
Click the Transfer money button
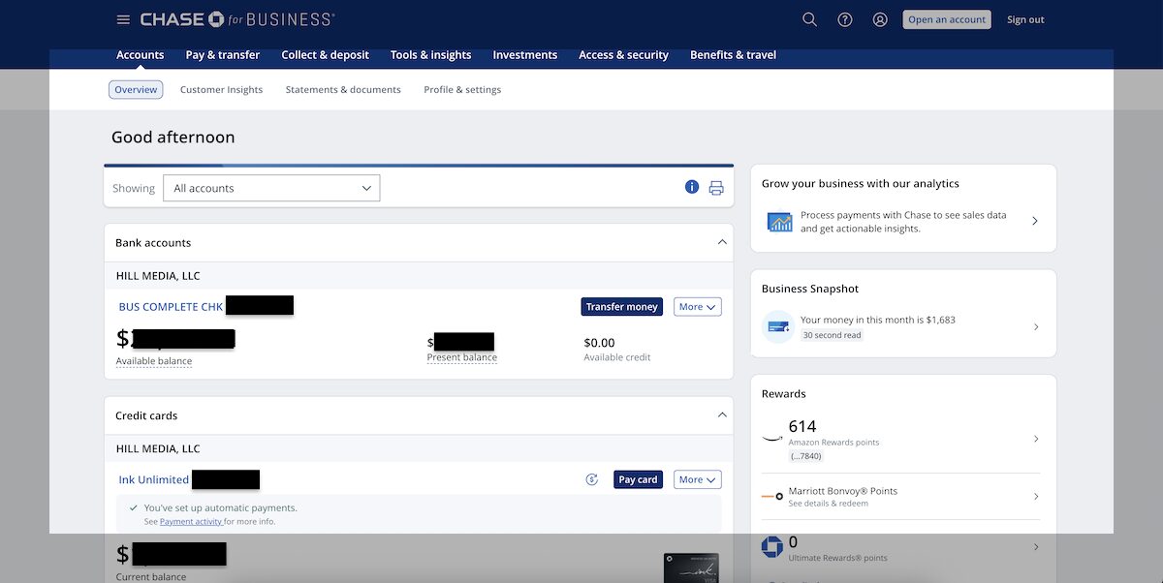click(622, 307)
